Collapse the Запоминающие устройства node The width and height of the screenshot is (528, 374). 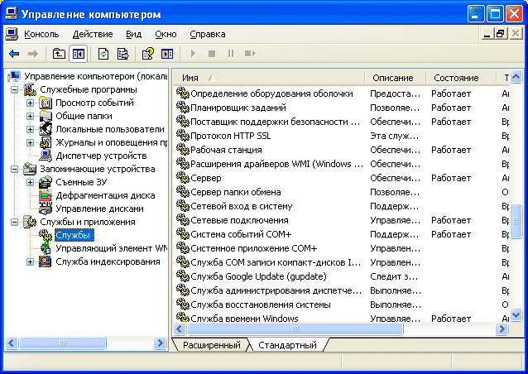click(14, 169)
